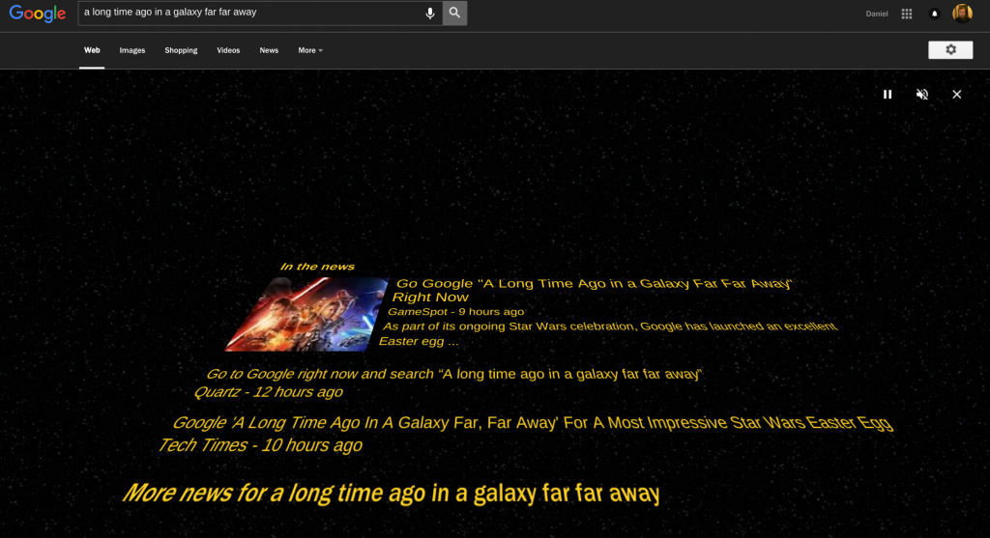Switch to the Videos tab
The height and width of the screenshot is (538, 990).
[228, 50]
